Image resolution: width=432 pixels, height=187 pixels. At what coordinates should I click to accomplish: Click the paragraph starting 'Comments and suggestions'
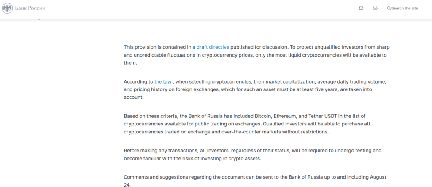pyautogui.click(x=255, y=181)
